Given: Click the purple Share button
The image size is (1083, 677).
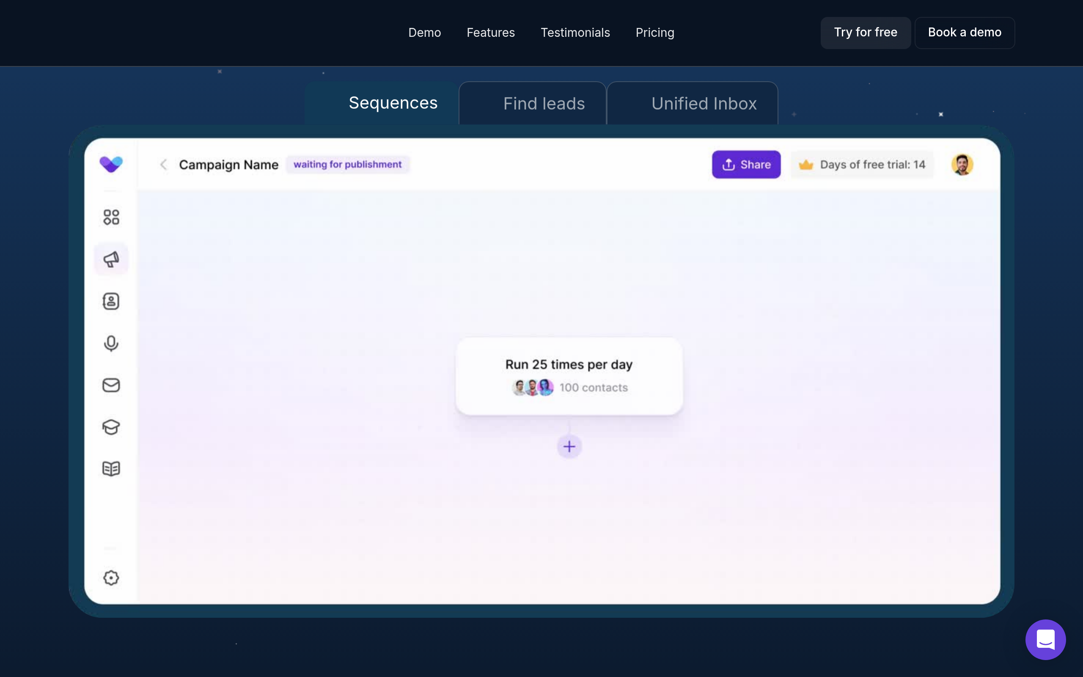Looking at the screenshot, I should [x=746, y=165].
